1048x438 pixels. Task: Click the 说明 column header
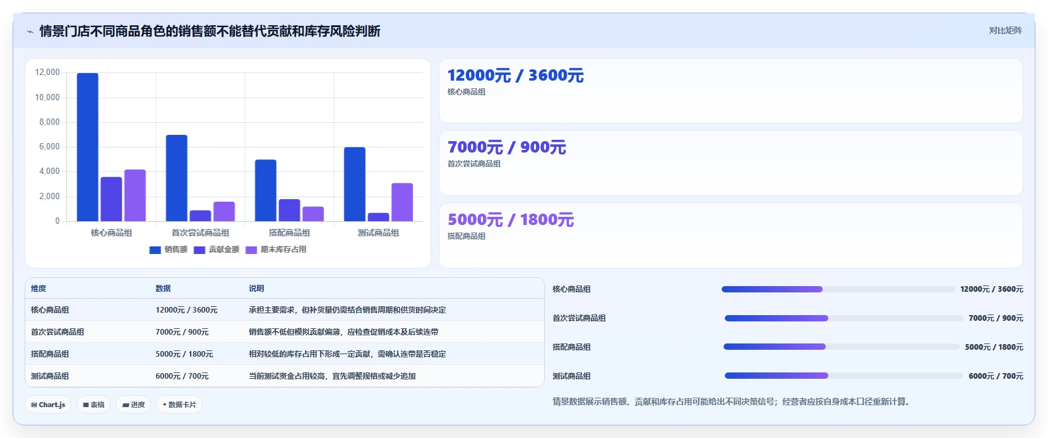(x=256, y=289)
